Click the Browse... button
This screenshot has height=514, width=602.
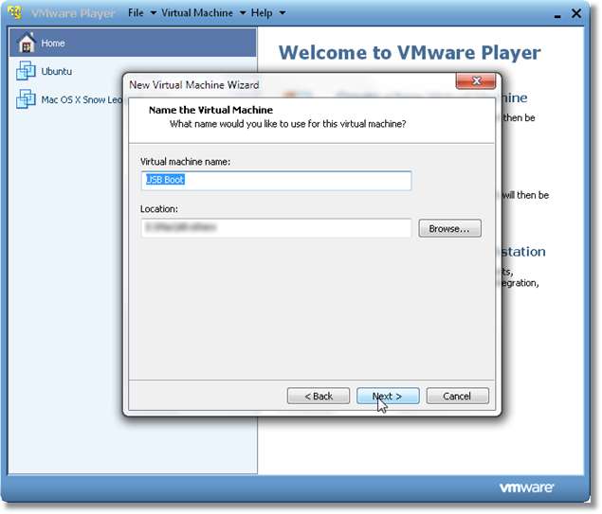pyautogui.click(x=449, y=228)
